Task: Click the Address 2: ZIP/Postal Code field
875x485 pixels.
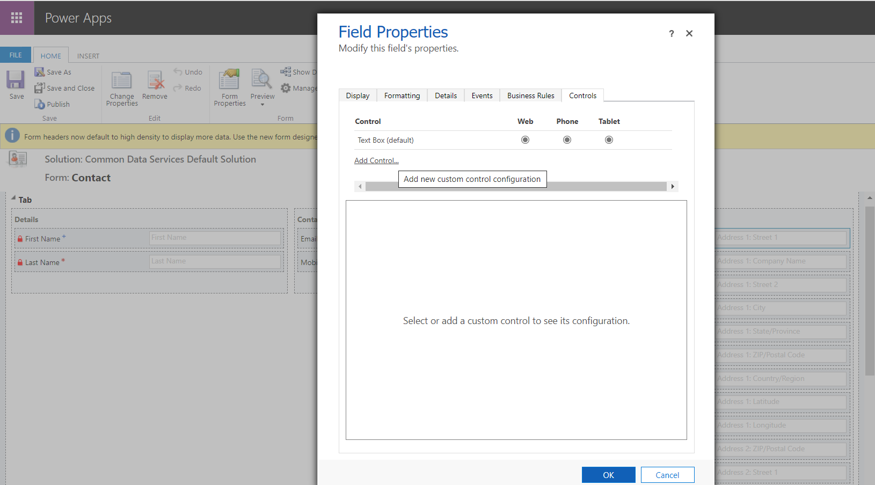Action: [x=781, y=449]
